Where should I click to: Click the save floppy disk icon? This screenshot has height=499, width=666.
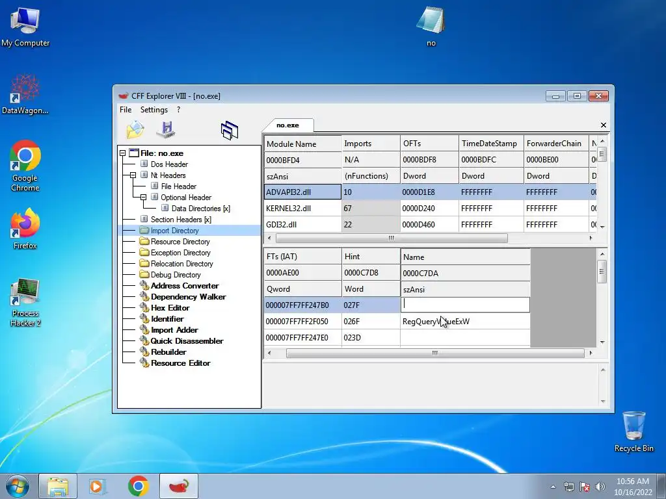pos(166,130)
